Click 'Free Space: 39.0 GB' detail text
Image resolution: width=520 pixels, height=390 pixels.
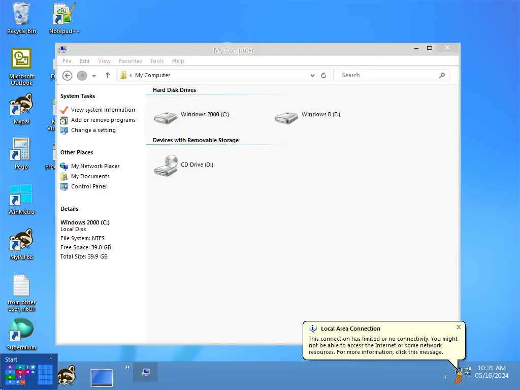coord(85,247)
